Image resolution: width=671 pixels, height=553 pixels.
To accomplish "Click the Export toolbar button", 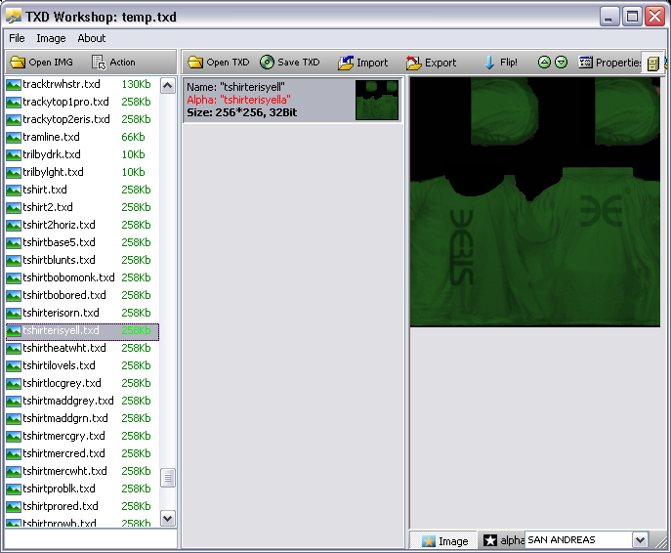I will click(431, 63).
